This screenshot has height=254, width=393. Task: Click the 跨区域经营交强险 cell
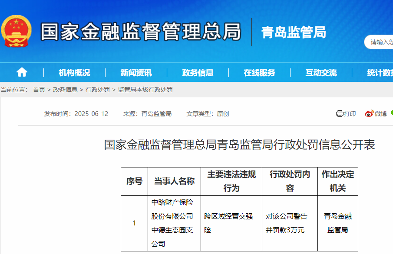(231, 223)
